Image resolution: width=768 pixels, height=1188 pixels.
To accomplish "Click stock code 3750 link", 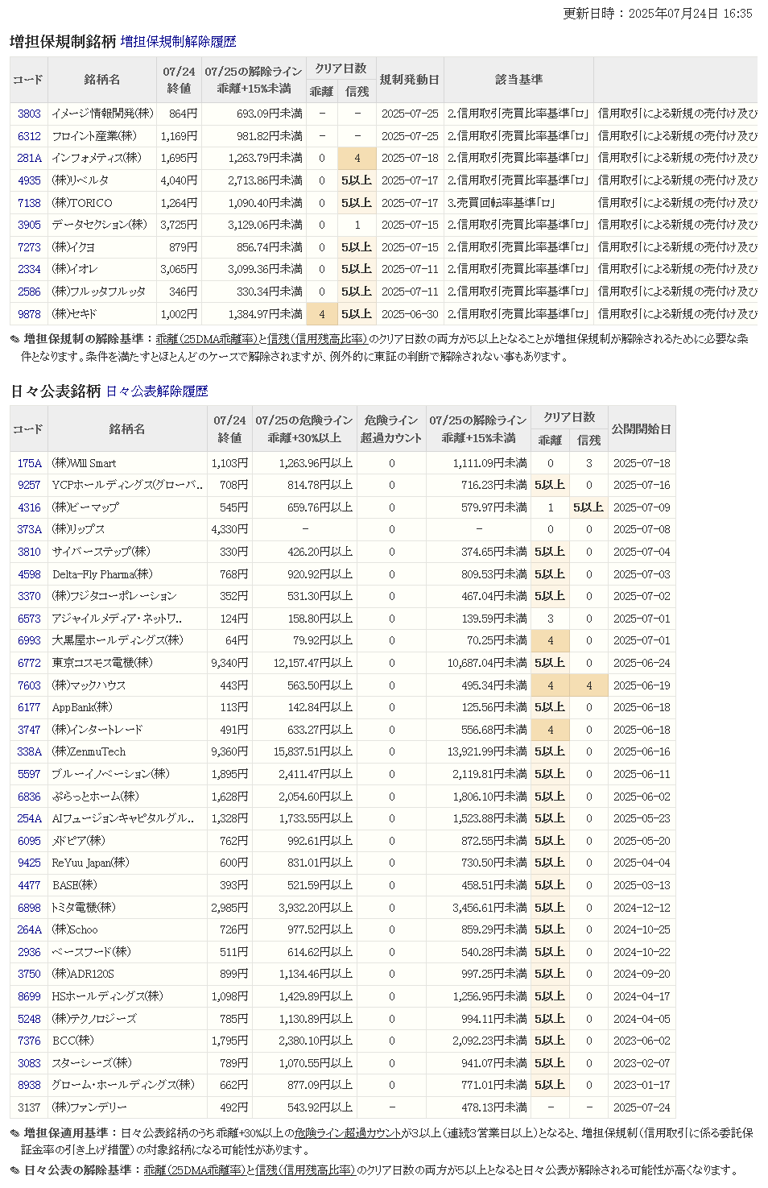I will pos(29,974).
